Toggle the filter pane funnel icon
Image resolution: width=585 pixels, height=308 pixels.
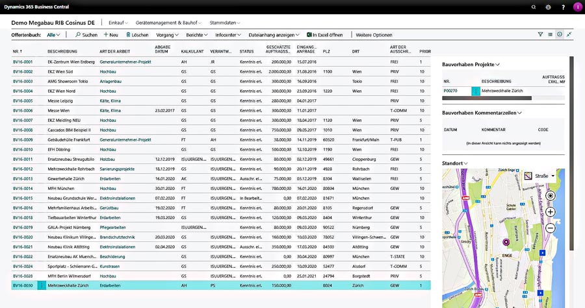[x=540, y=34]
